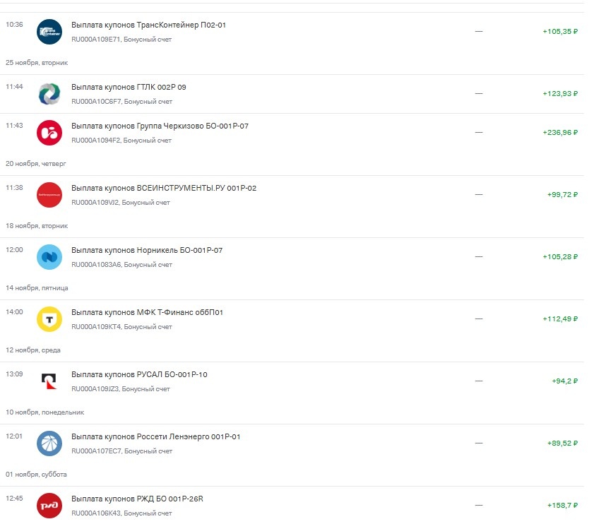Click time 12:45 on РЖД row
The image size is (594, 524).
[x=14, y=499]
